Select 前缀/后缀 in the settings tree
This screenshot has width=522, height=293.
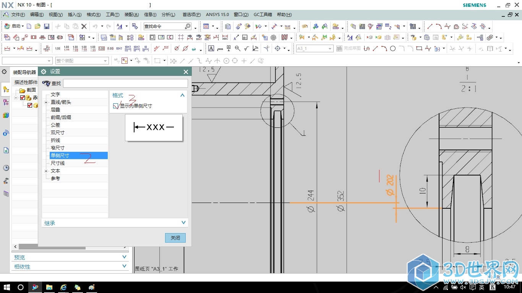coord(61,117)
